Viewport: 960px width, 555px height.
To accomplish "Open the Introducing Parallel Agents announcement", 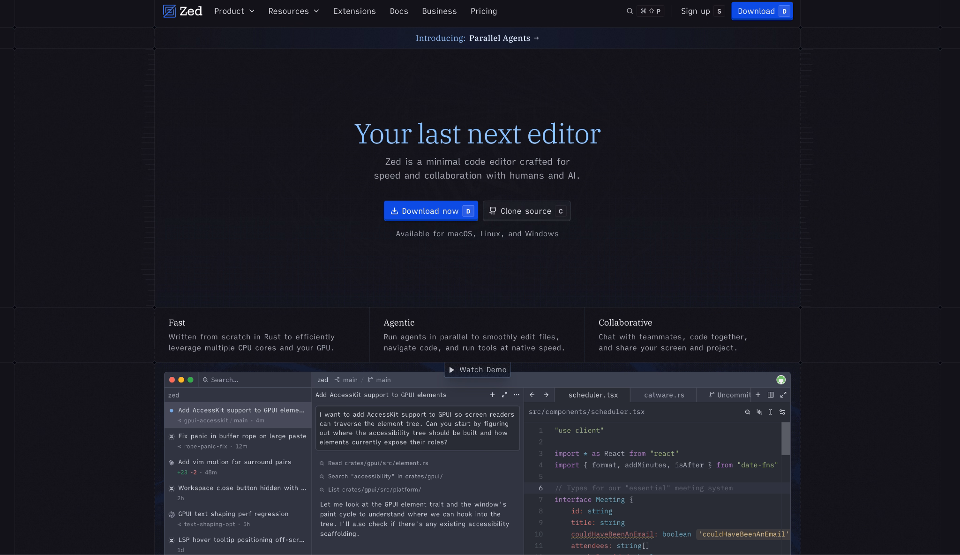I will [477, 38].
